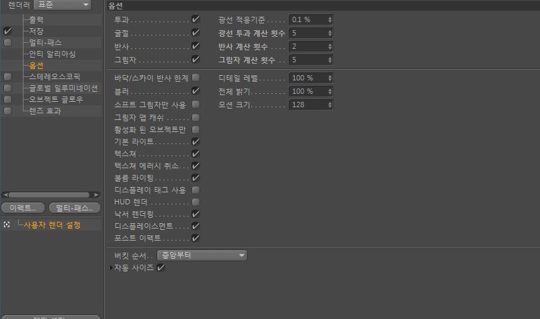Enable the 바닥/스카이 반사 한계 checkbox
Image resolution: width=540 pixels, height=319 pixels.
pyautogui.click(x=195, y=78)
